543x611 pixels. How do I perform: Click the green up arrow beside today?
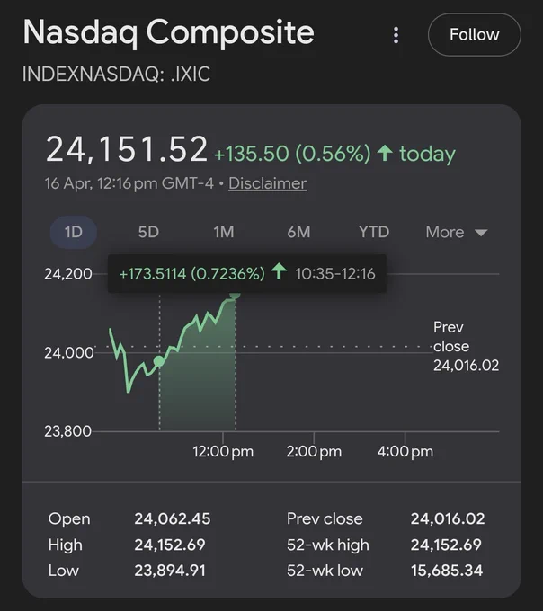point(385,153)
